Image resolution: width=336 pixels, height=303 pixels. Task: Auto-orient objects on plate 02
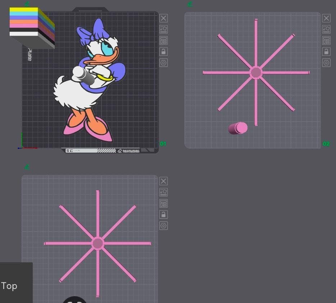(x=326, y=30)
